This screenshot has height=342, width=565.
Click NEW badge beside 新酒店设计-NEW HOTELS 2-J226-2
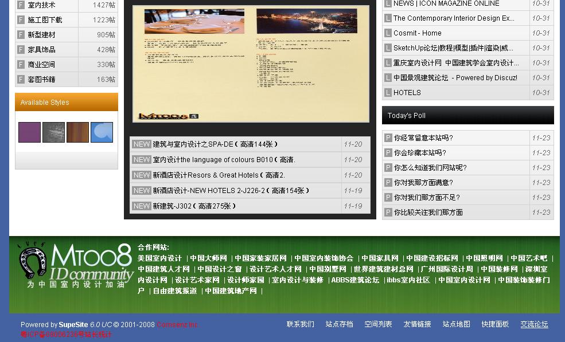[x=141, y=191]
